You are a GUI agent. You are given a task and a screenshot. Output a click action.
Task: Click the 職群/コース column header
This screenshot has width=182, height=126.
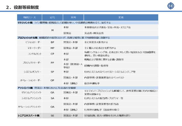tap(30, 17)
